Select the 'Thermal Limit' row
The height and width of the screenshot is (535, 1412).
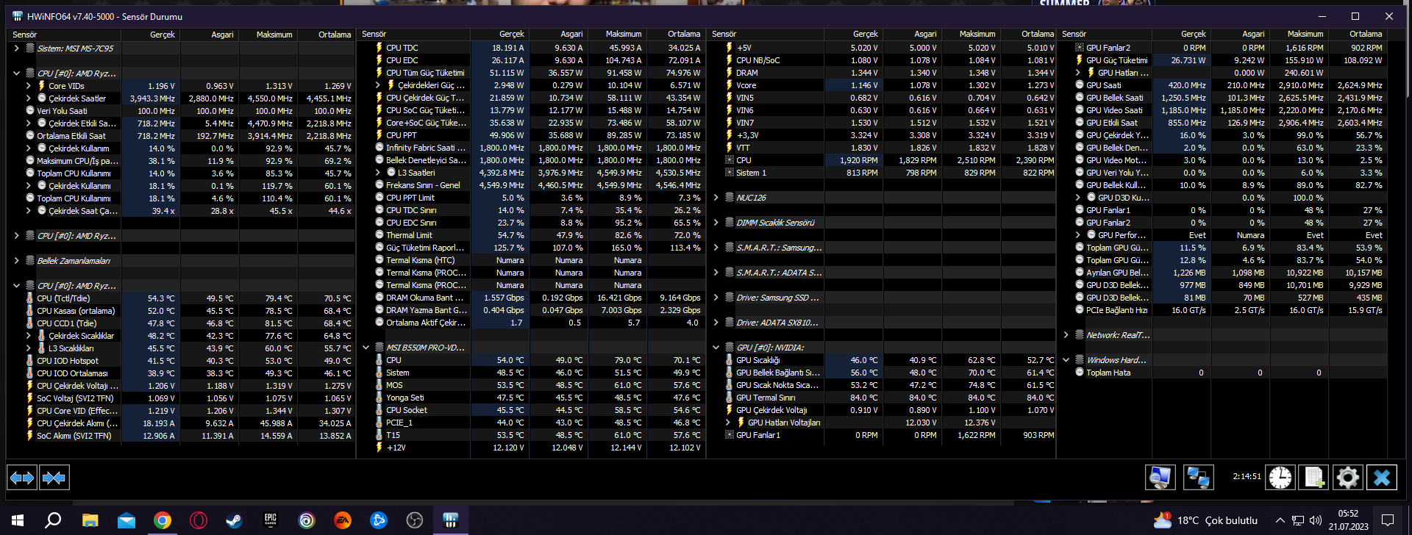[x=531, y=235]
